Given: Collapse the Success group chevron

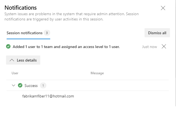Looking at the screenshot, I should point(14,86).
